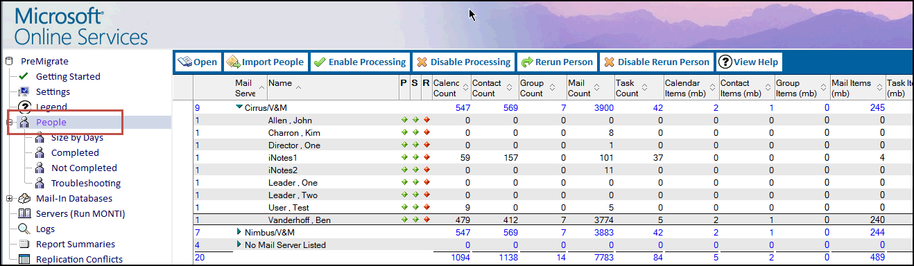
Task: Select Mail-In Databases in the sidebar
Action: click(74, 198)
